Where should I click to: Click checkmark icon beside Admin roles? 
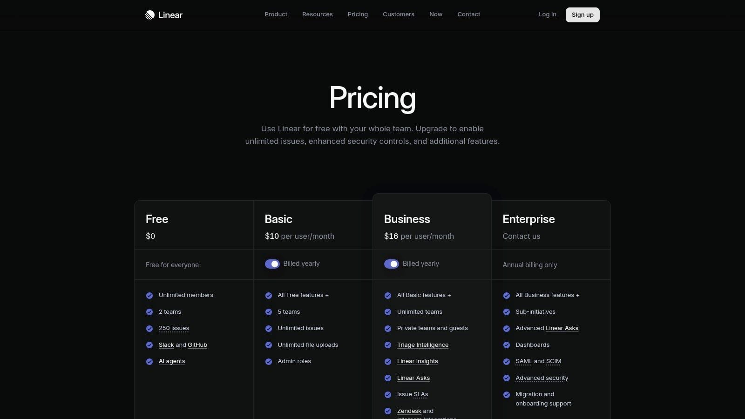[x=269, y=362]
